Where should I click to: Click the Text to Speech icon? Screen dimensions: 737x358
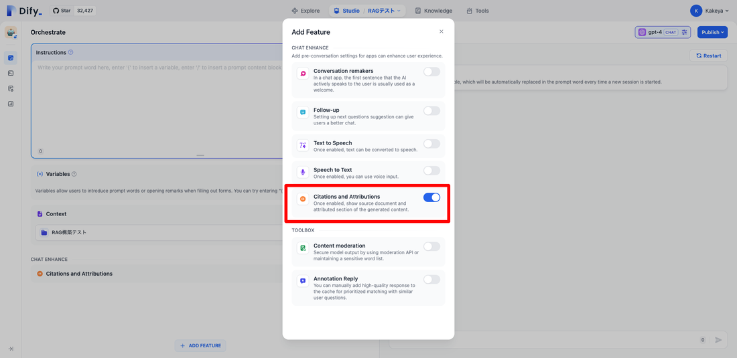[303, 145]
